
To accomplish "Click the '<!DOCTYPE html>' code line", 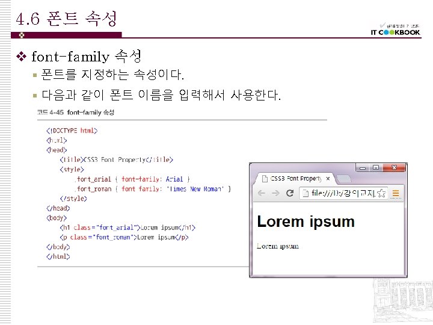I will 72,131.
